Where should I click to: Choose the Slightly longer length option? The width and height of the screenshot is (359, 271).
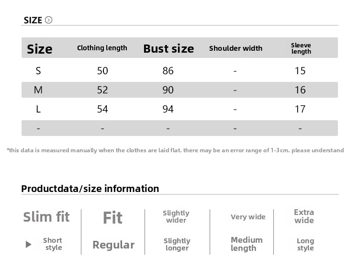click(177, 244)
